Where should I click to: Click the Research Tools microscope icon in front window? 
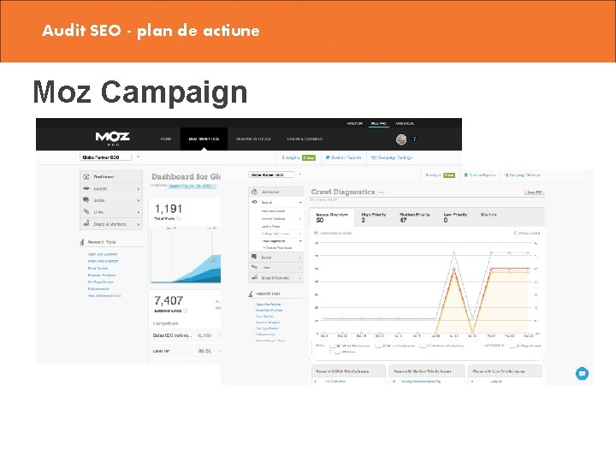(251, 293)
